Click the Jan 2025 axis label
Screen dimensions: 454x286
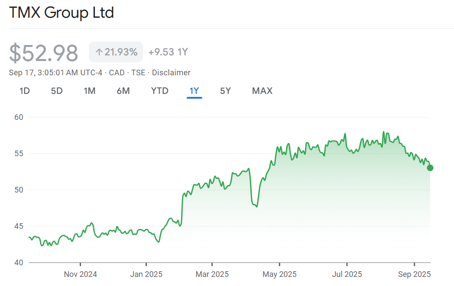(x=146, y=274)
